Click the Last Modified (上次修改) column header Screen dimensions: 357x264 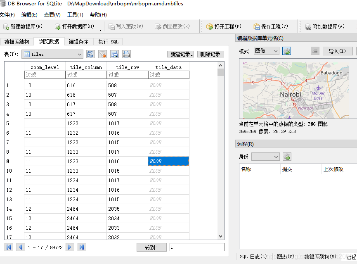(x=339, y=169)
